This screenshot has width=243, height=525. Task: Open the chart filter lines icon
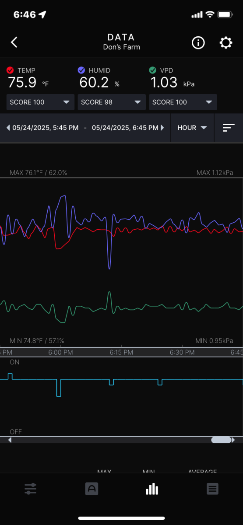tap(229, 128)
